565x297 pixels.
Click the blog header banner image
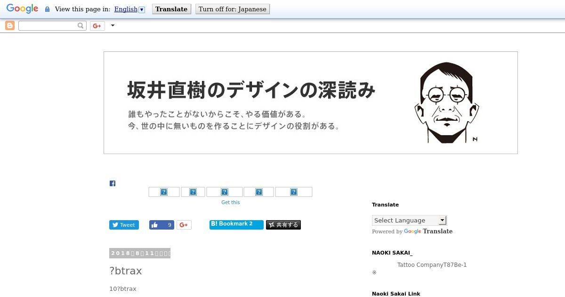[x=311, y=102]
